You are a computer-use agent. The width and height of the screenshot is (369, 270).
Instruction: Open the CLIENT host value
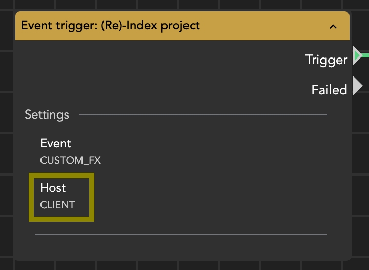pyautogui.click(x=57, y=205)
